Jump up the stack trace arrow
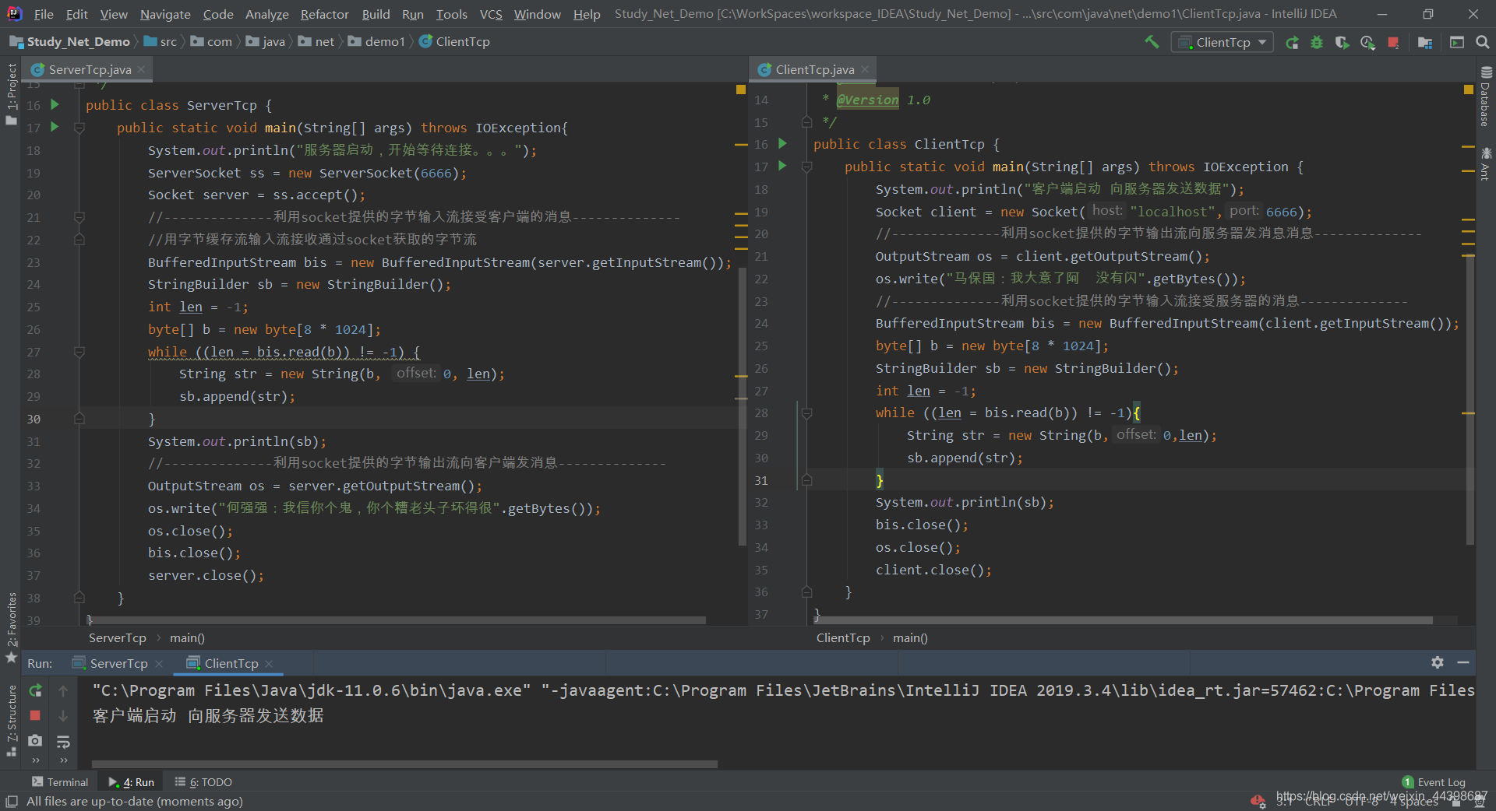The height and width of the screenshot is (811, 1496). coord(63,690)
